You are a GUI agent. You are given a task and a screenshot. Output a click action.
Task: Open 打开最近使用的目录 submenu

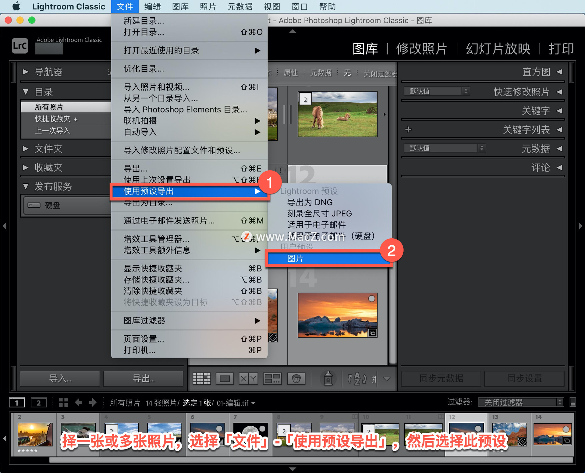[190, 50]
